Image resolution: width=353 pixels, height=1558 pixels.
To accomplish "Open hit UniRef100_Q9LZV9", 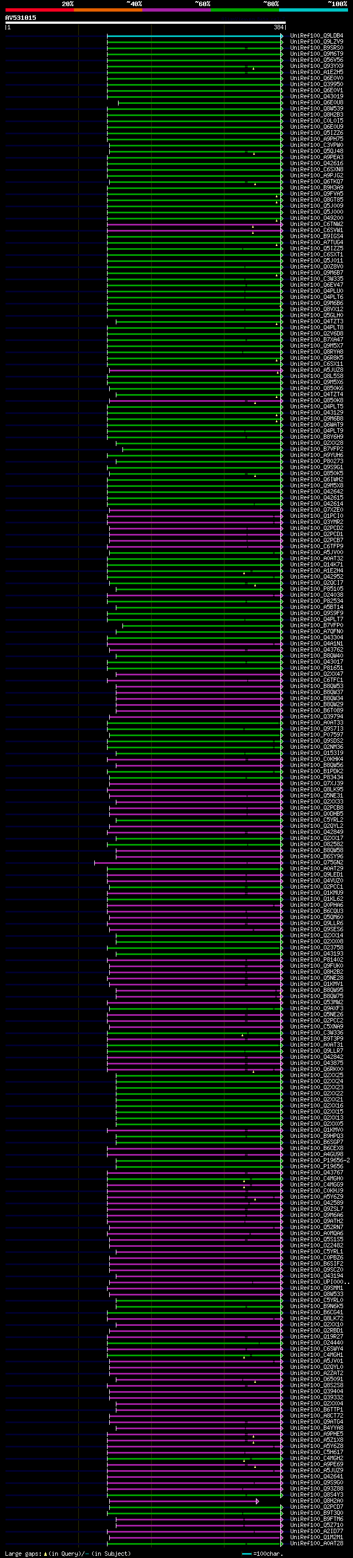I will 317,42.
